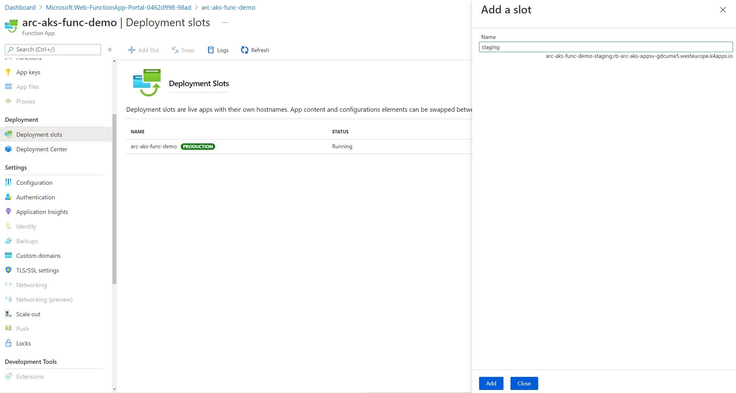Navigate to Dashboard via breadcrumb
Viewport: 736px width, 393px height.
[x=20, y=7]
